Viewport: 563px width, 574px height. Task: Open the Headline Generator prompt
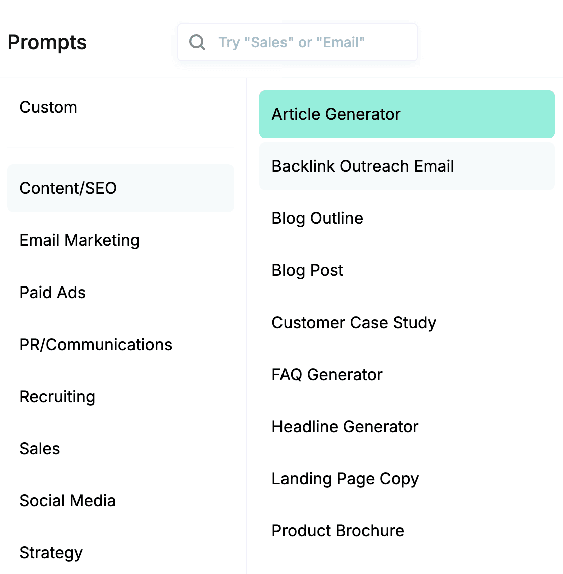pyautogui.click(x=345, y=427)
